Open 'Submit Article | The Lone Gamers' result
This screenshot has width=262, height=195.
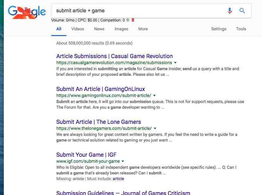tap(99, 122)
